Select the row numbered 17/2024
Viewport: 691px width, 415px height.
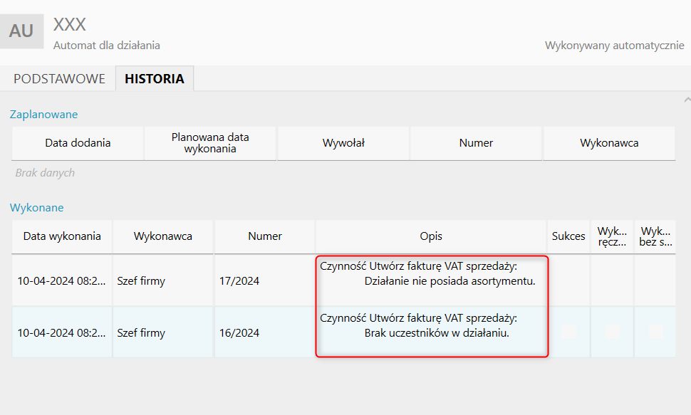click(x=239, y=281)
